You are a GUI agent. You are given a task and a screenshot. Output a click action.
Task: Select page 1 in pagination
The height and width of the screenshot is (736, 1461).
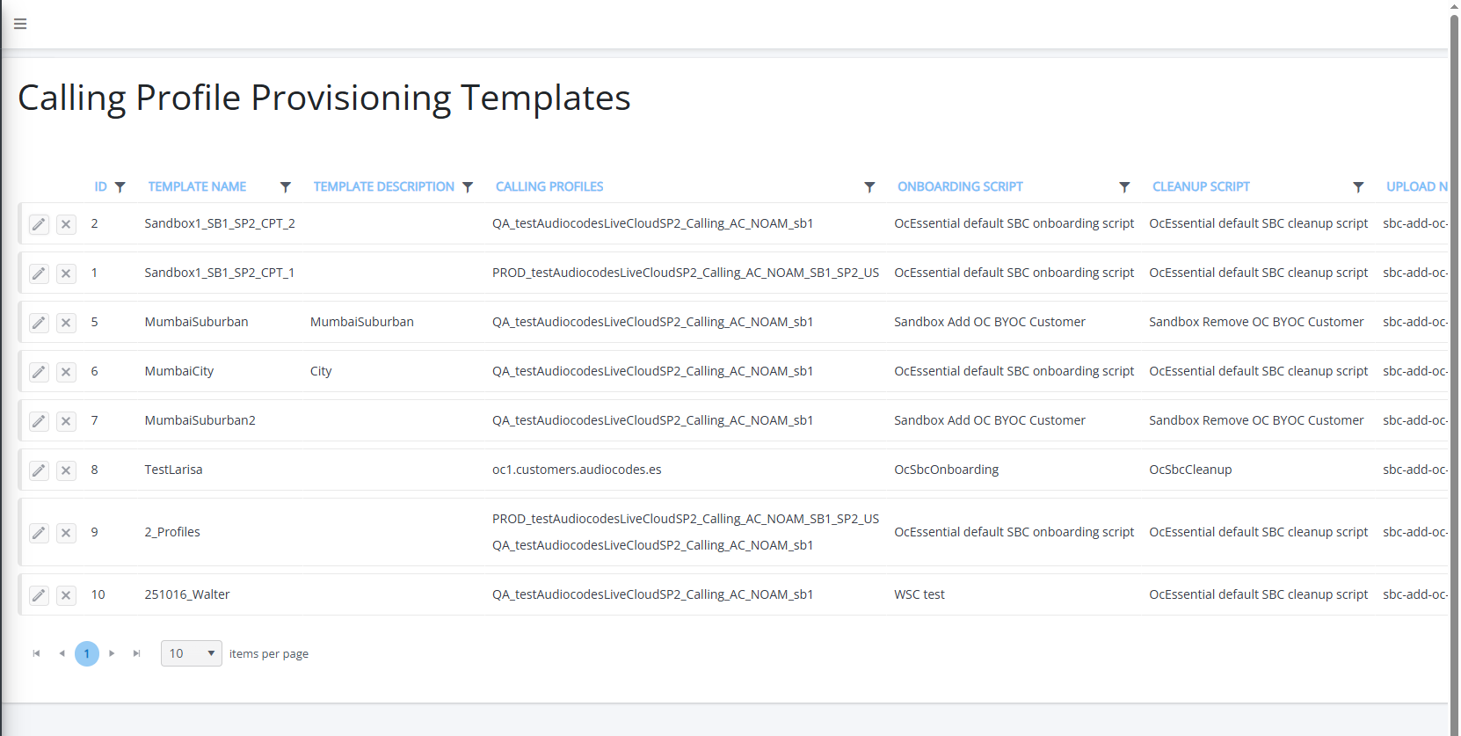point(87,653)
